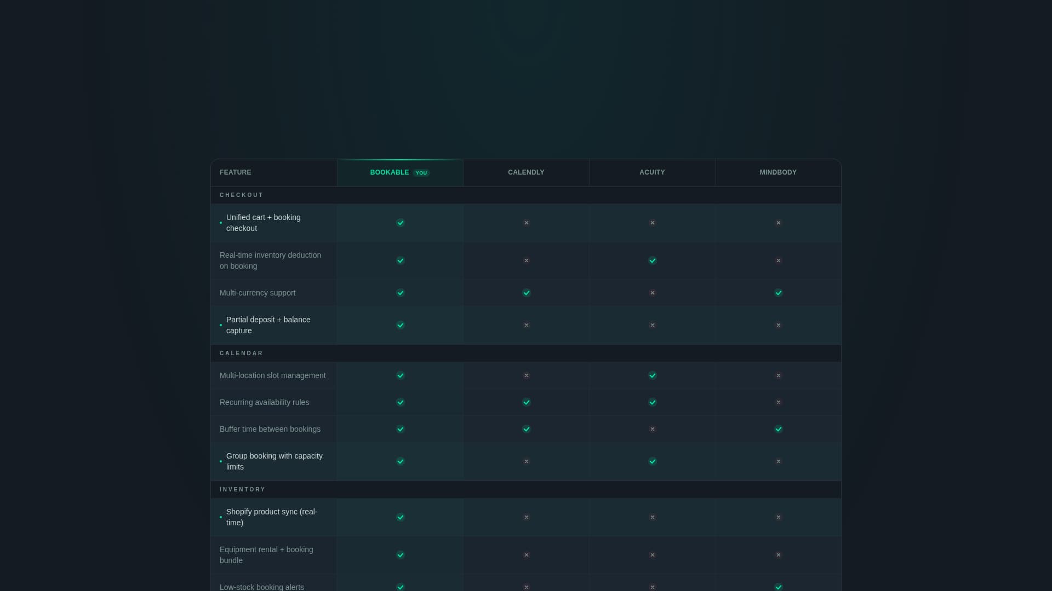1052x591 pixels.
Task: Click Calendly cross for Equipment rental bundle
Action: click(527, 555)
